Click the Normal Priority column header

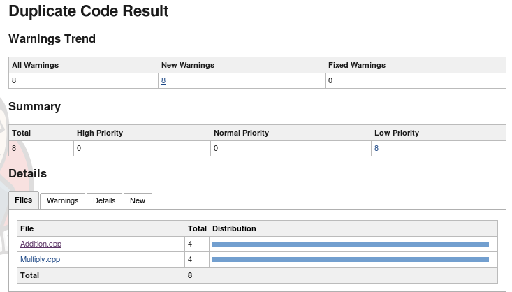pos(241,133)
